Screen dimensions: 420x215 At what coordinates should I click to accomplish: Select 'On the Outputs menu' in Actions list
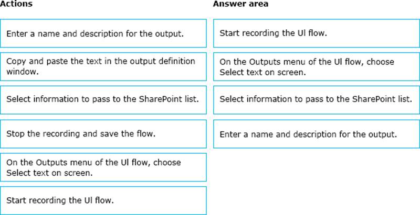[x=103, y=167]
